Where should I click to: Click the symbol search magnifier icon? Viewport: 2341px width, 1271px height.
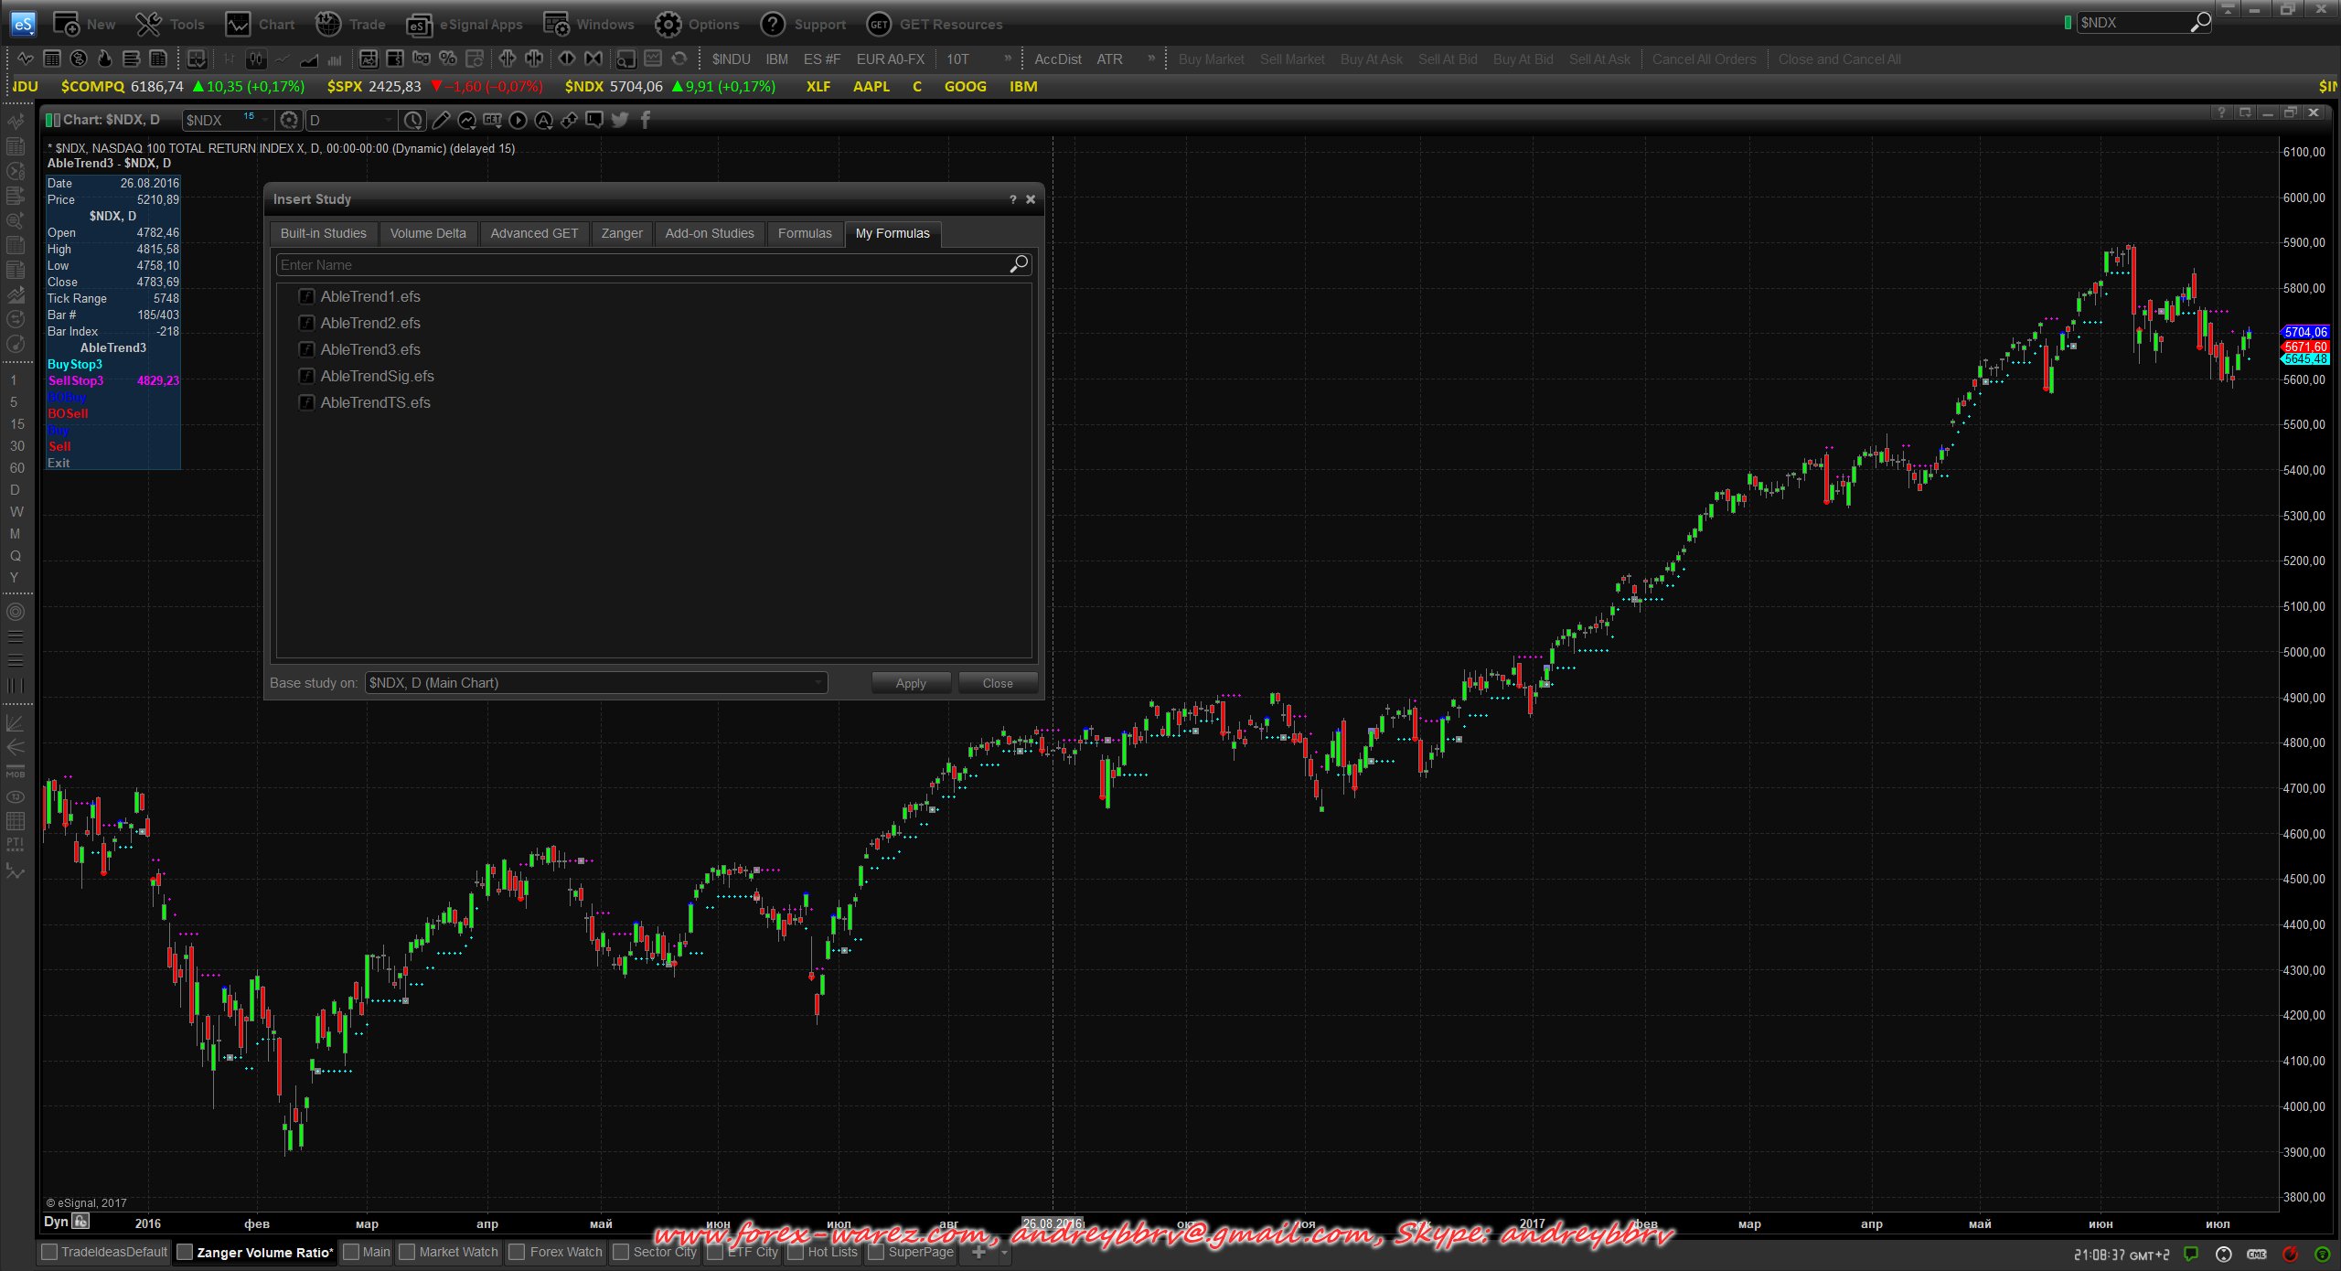(2200, 22)
